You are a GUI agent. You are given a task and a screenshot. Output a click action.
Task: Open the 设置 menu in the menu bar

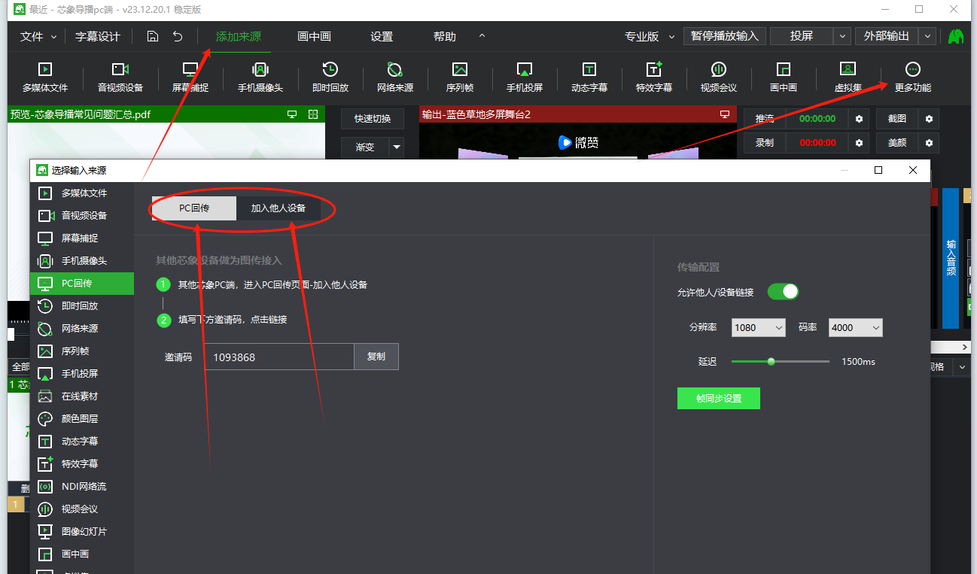(x=382, y=36)
